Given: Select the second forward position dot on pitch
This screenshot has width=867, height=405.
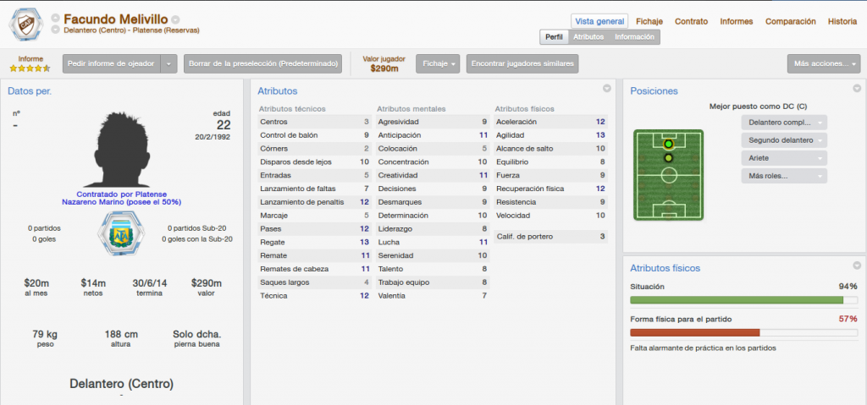Looking at the screenshot, I should tap(669, 158).
